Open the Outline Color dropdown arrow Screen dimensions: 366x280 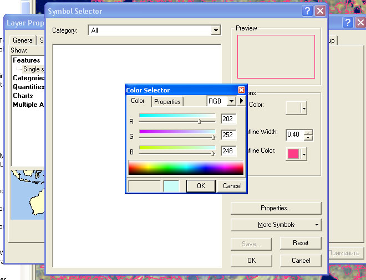(x=304, y=154)
